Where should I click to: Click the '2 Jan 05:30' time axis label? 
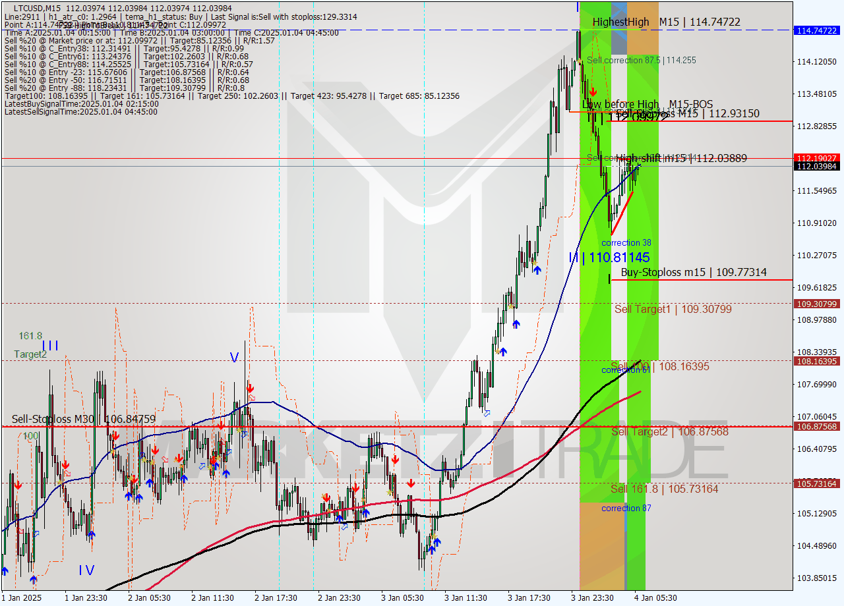[149, 598]
